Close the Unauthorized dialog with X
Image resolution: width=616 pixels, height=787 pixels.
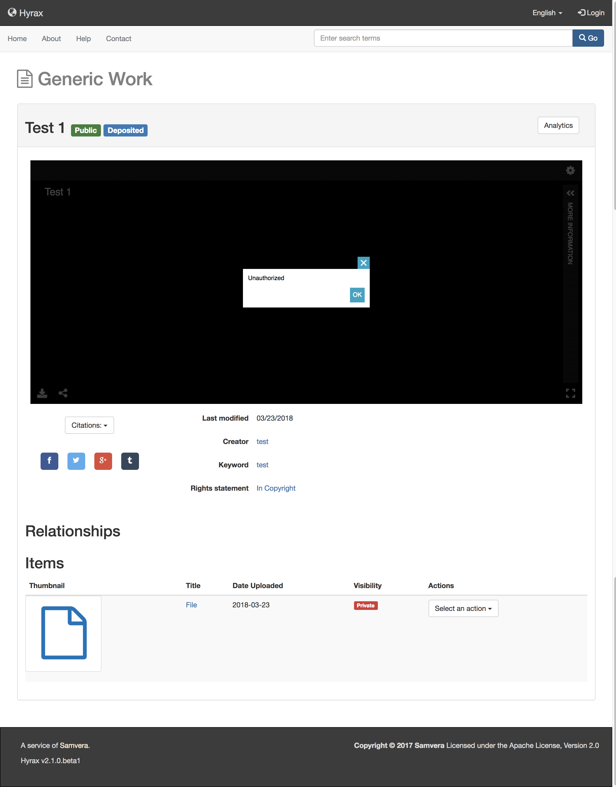tap(364, 263)
